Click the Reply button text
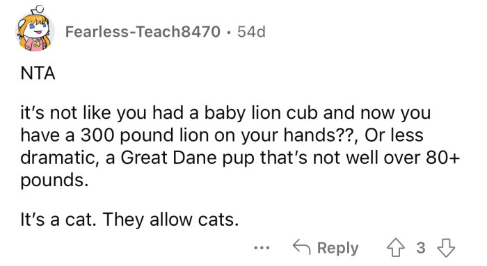Viewport: 487px width, 266px height. coord(337,248)
